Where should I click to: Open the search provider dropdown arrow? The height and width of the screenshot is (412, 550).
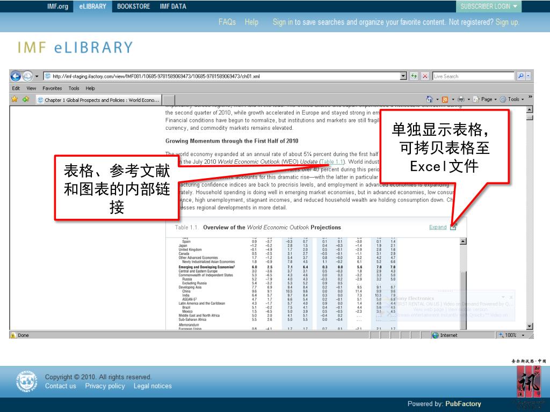coord(529,76)
